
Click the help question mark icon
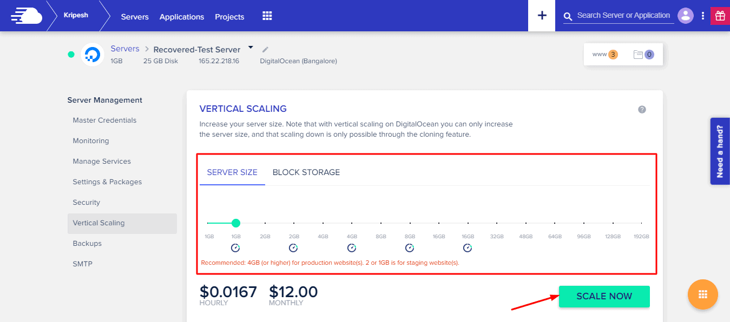click(x=642, y=110)
